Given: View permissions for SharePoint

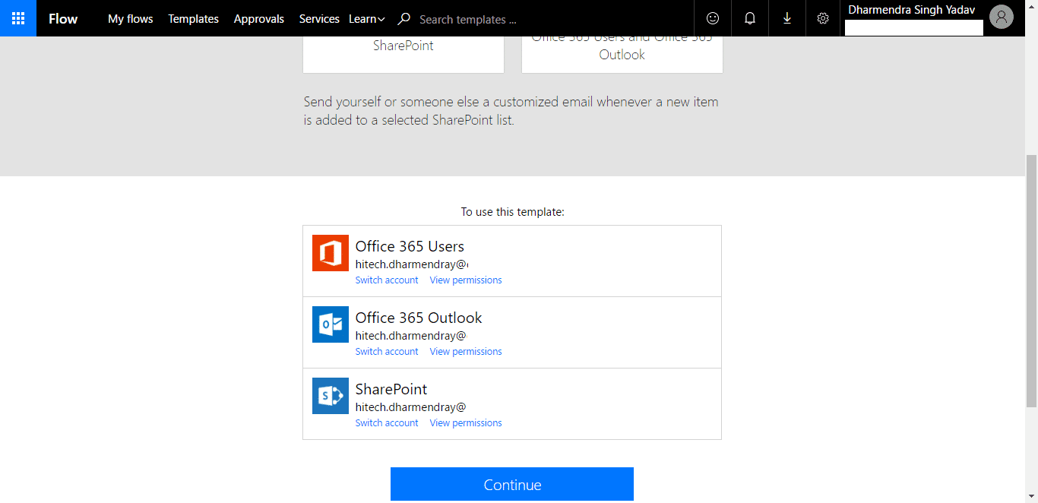Looking at the screenshot, I should point(466,423).
